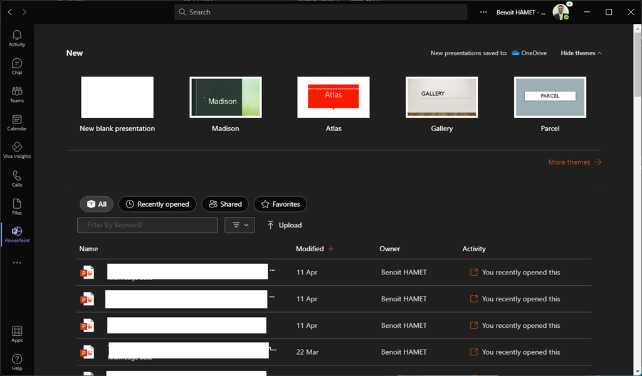Screen dimensions: 642x376
Task: Open the Activity feed in sidebar
Action: (17, 38)
